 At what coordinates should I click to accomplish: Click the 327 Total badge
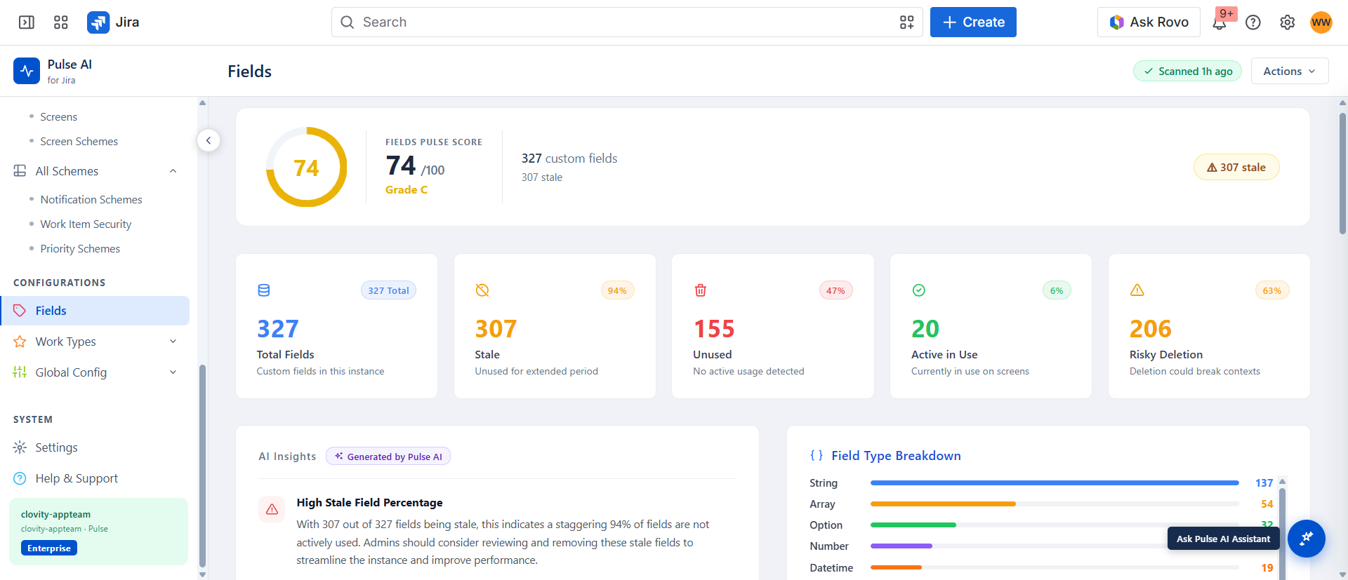click(388, 290)
